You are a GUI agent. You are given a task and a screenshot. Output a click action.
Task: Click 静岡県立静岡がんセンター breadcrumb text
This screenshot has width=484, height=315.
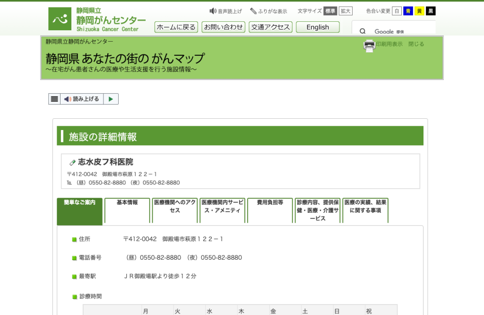click(x=79, y=41)
